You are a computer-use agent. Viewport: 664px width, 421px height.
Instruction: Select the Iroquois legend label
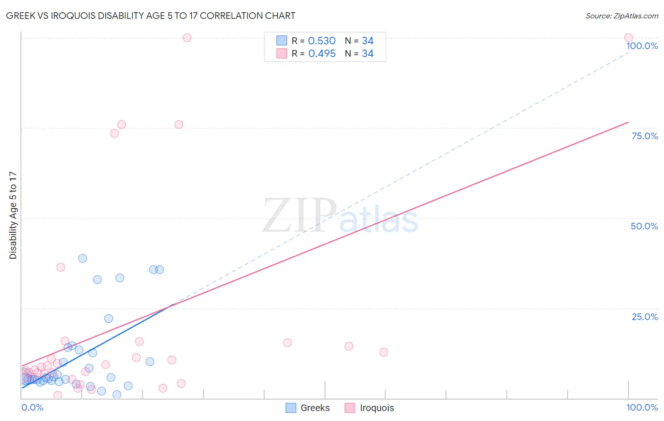click(x=377, y=408)
